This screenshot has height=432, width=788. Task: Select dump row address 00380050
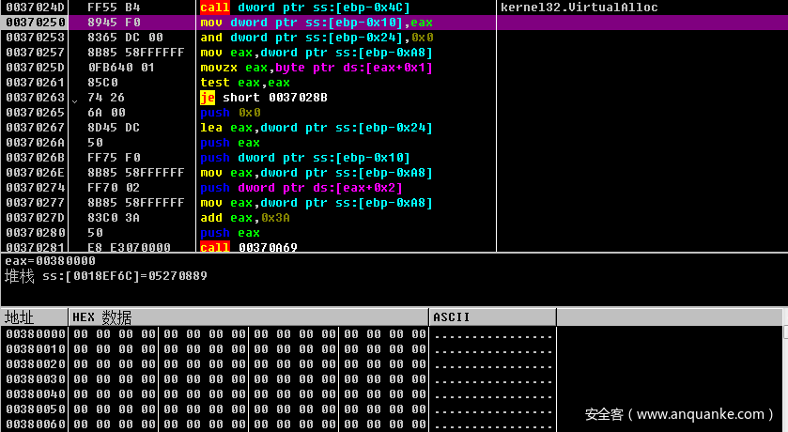[36, 409]
